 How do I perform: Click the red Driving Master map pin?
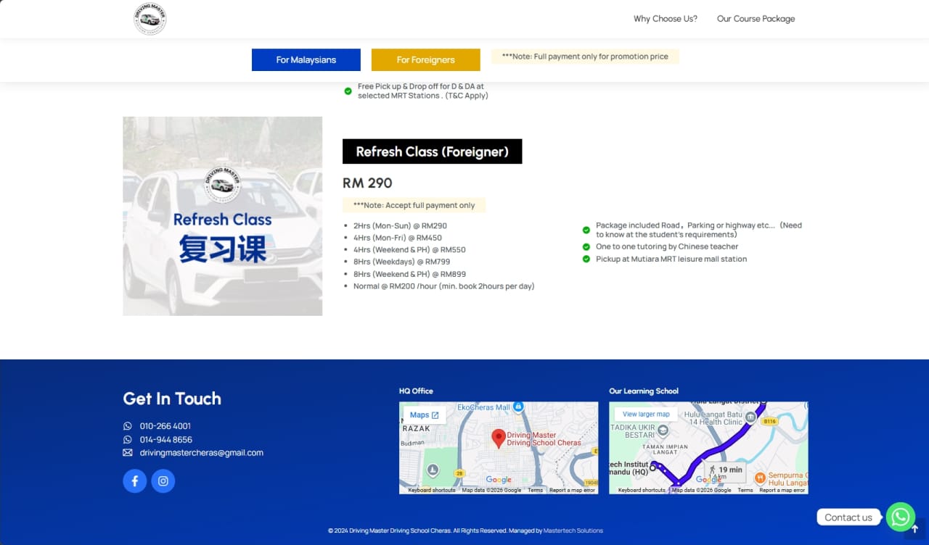[x=499, y=438]
